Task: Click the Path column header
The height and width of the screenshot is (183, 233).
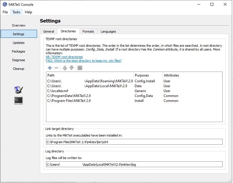Action: tap(90, 75)
